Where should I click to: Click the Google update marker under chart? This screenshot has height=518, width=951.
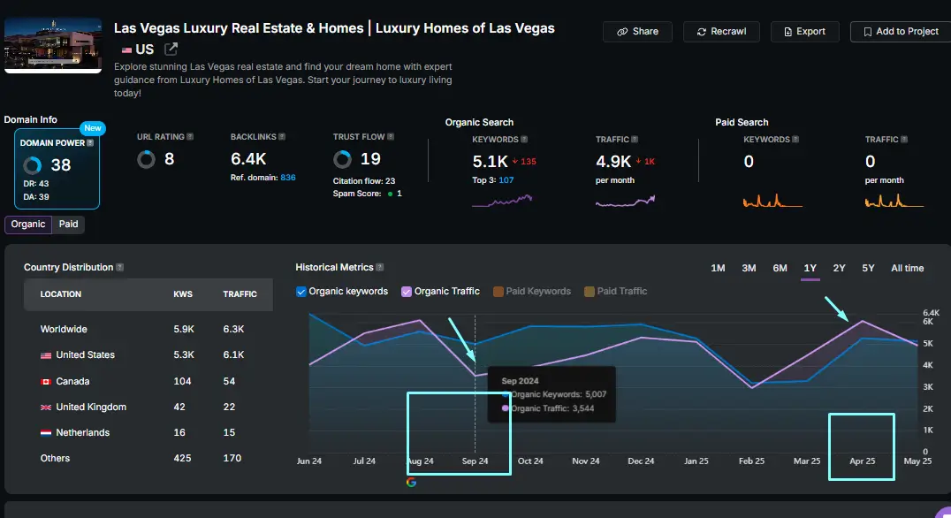coord(411,483)
